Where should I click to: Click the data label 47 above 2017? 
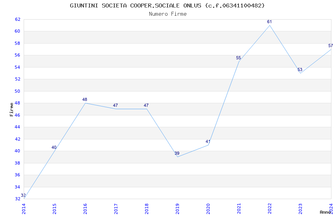[115, 105]
